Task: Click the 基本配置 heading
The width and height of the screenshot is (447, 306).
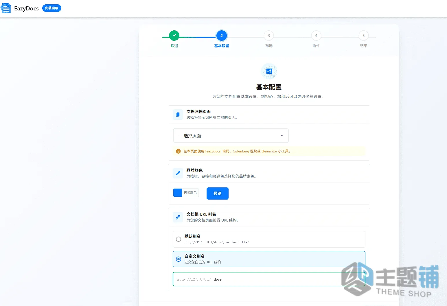Action: (x=269, y=87)
